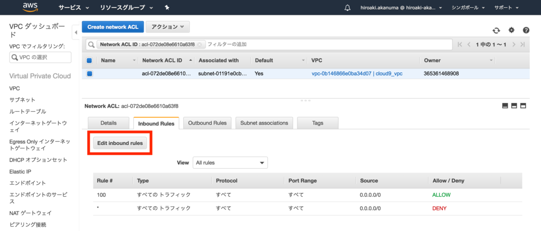The width and height of the screenshot is (541, 231).
Task: Open Default column filter arrow
Action: [x=303, y=61]
